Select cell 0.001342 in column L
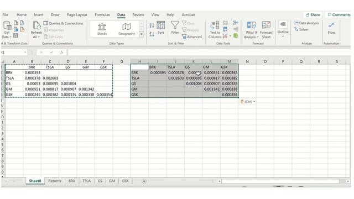This screenshot has height=199, width=354. 211,89
